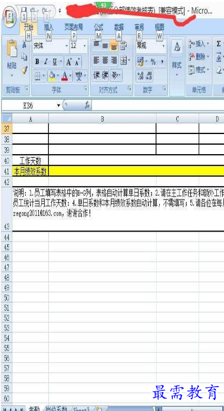Click the cell borders icon
The height and width of the screenshot is (411, 224).
(x=37, y=76)
